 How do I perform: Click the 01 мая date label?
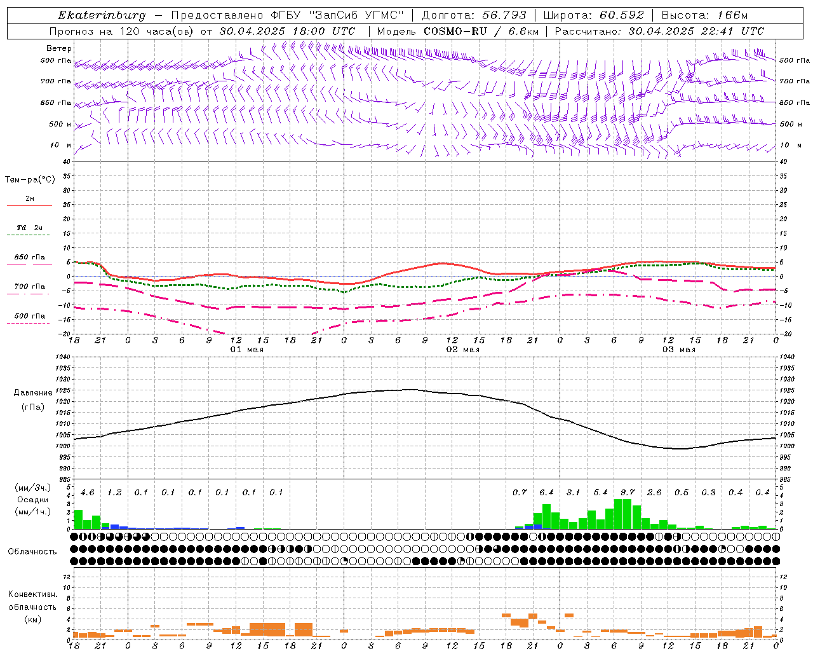tap(247, 350)
